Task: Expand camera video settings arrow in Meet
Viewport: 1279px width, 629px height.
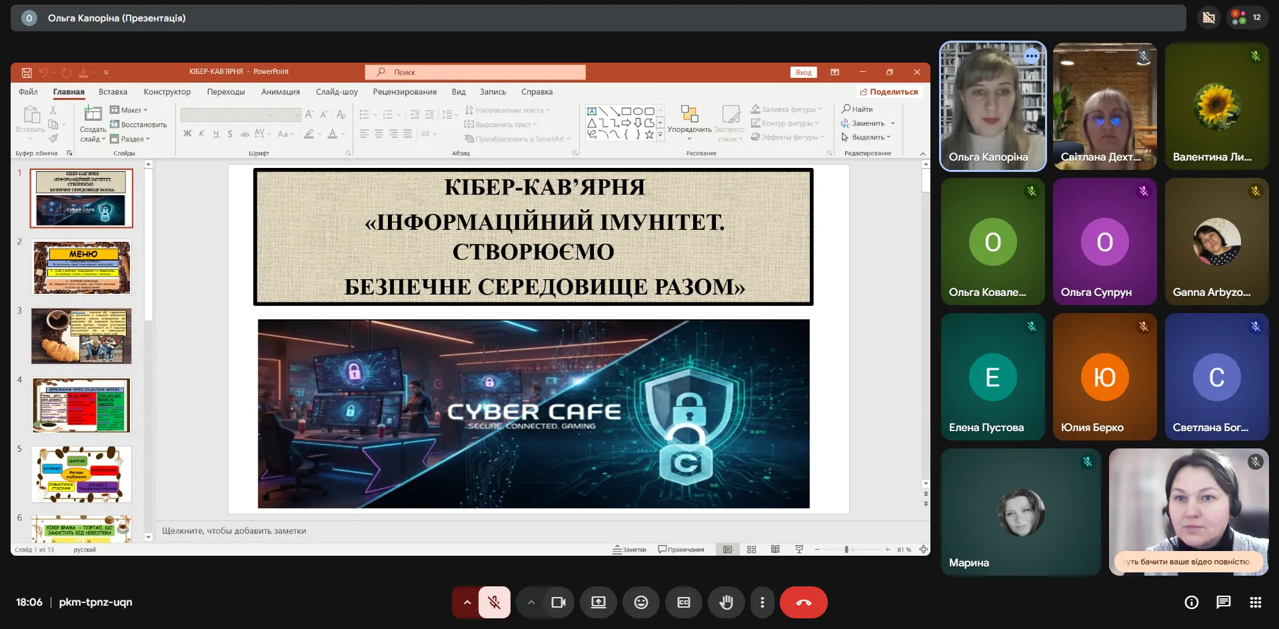Action: [x=531, y=602]
